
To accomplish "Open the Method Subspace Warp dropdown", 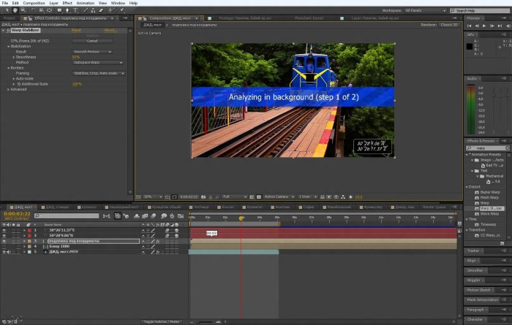I will pyautogui.click(x=97, y=63).
